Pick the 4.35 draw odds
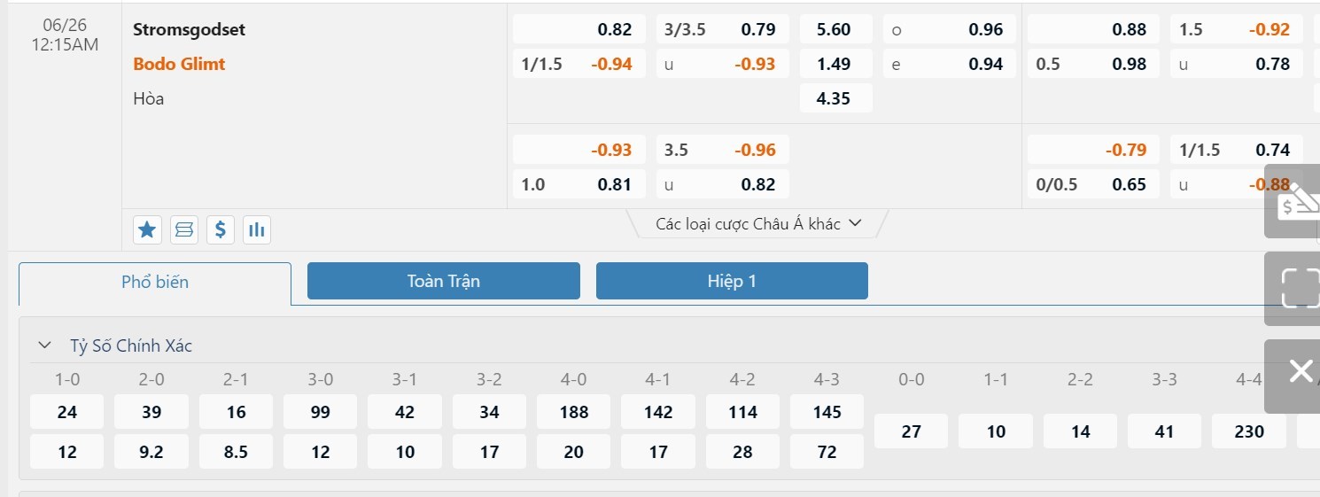 click(835, 98)
